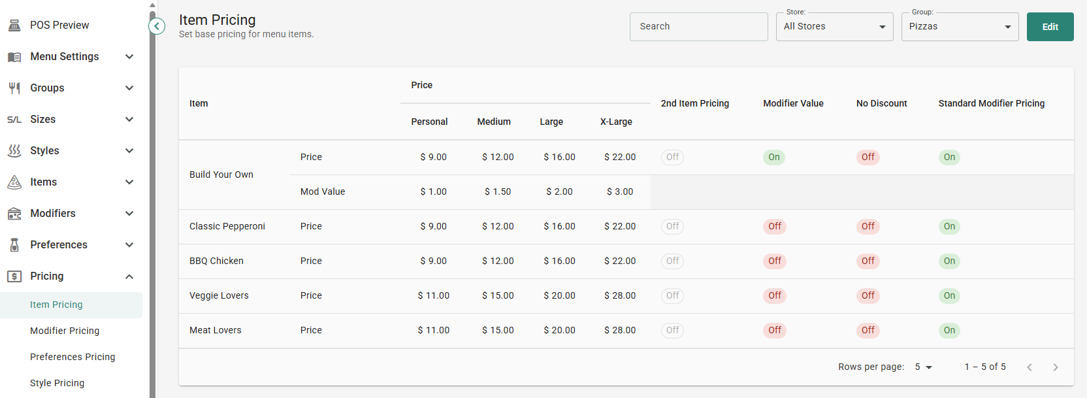Click BBQ Chicken item name
Viewport: 1087px width, 398px height.
point(216,261)
